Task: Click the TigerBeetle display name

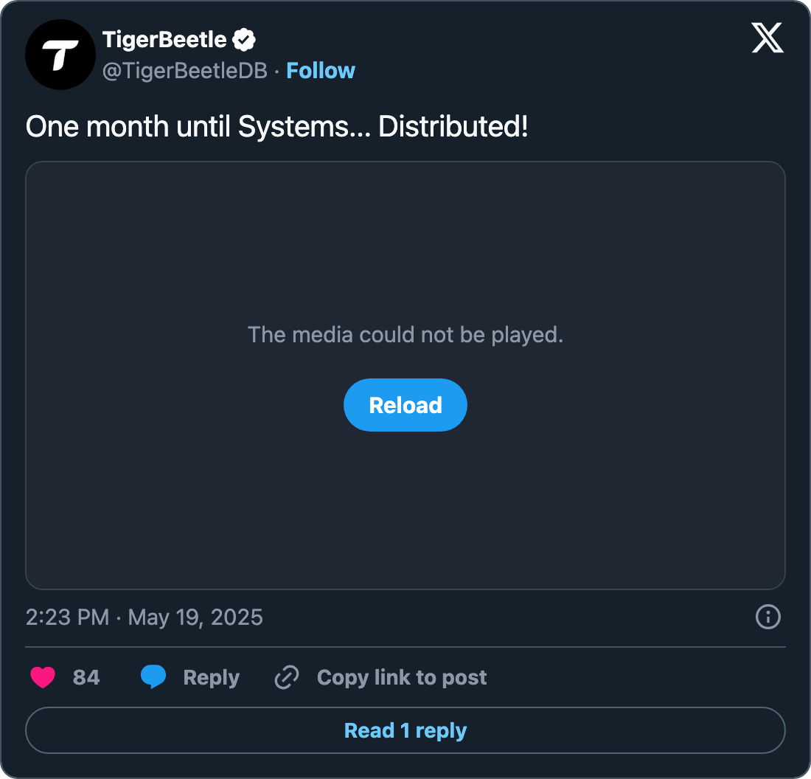Action: point(164,39)
